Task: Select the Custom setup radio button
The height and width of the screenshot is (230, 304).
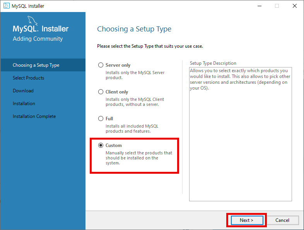Action: (101, 145)
